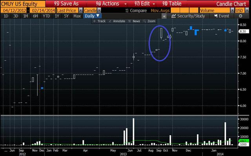Select the Track crosshair tool
This screenshot has width=251, height=156.
99,21
